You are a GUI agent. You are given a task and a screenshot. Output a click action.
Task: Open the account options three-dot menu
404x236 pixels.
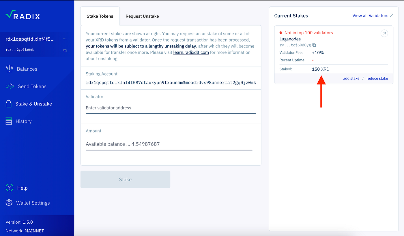tap(65, 39)
